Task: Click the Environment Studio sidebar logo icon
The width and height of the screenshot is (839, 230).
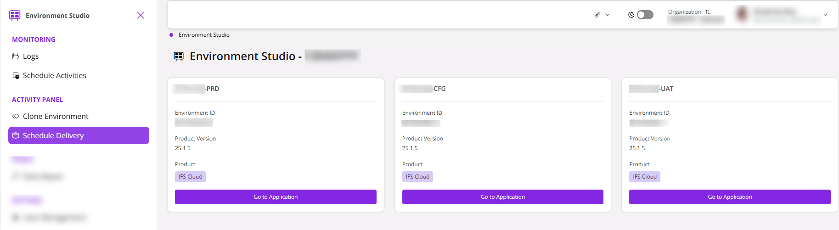Action: 15,16
